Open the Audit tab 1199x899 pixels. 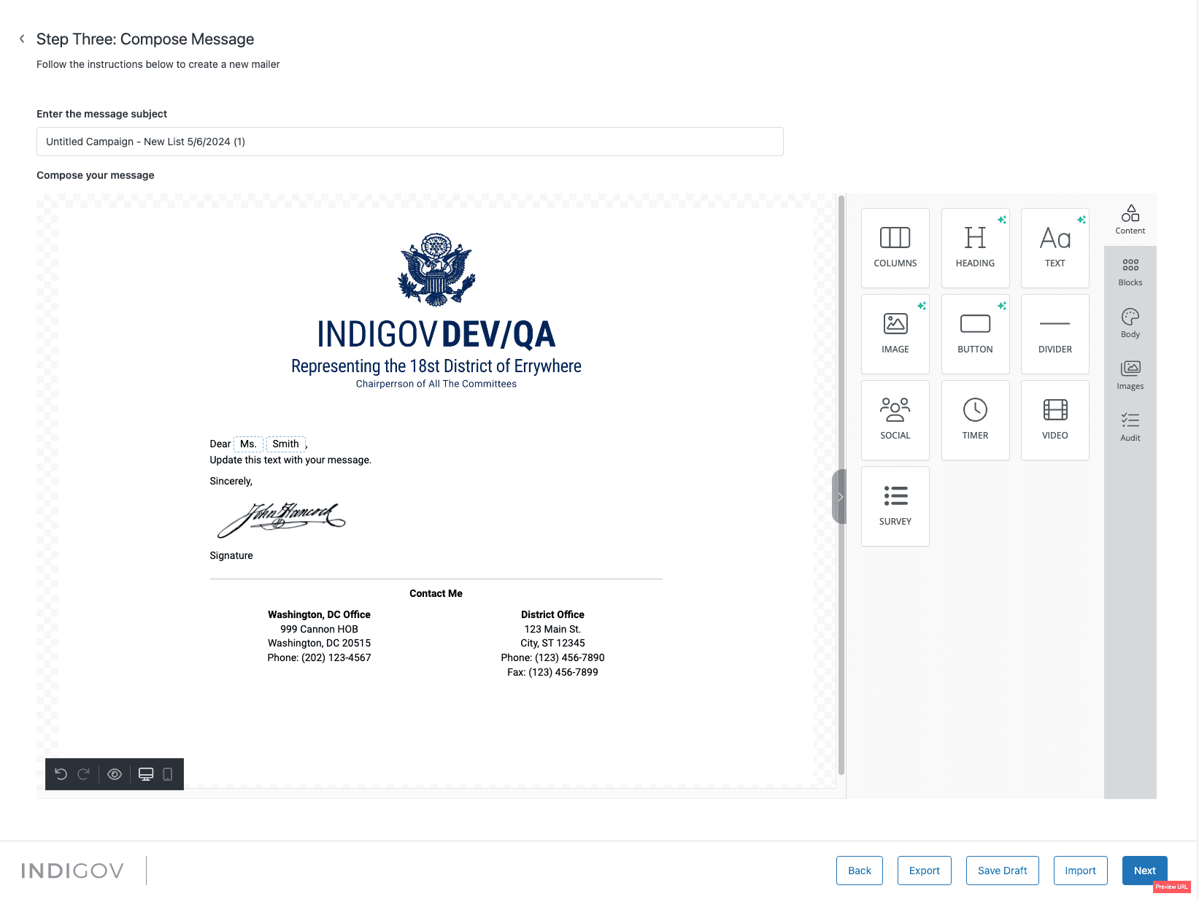(x=1130, y=428)
